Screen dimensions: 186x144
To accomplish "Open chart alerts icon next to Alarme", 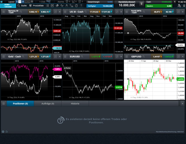I will click(x=74, y=2).
